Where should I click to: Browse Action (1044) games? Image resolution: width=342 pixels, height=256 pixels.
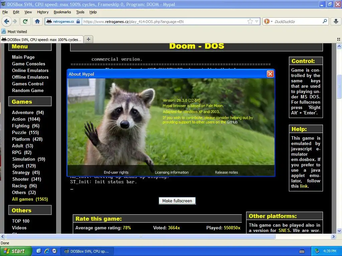pos(26,119)
